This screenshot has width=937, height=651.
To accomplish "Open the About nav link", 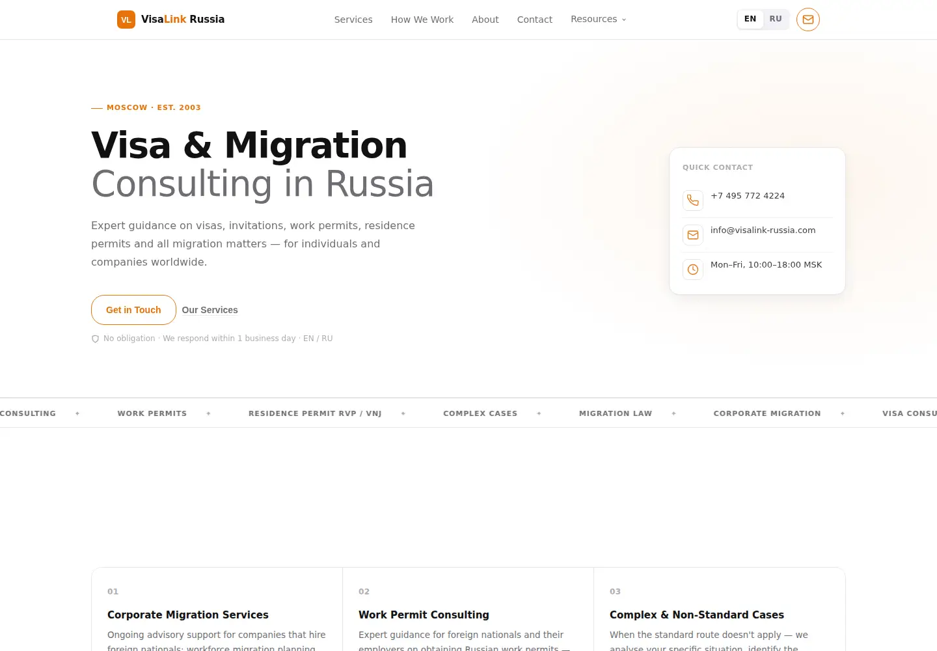I will [485, 20].
